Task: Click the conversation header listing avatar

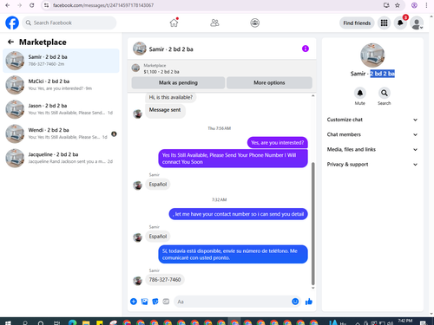Action: tap(140, 49)
